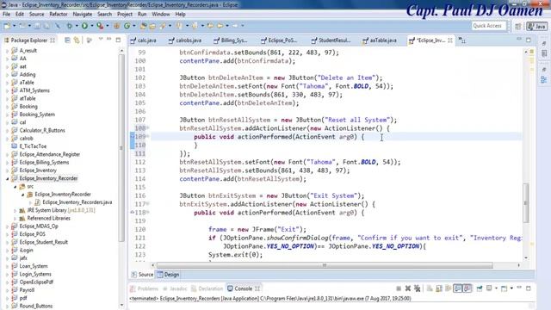
Task: Click the green Run button in toolbar
Action: [84, 26]
